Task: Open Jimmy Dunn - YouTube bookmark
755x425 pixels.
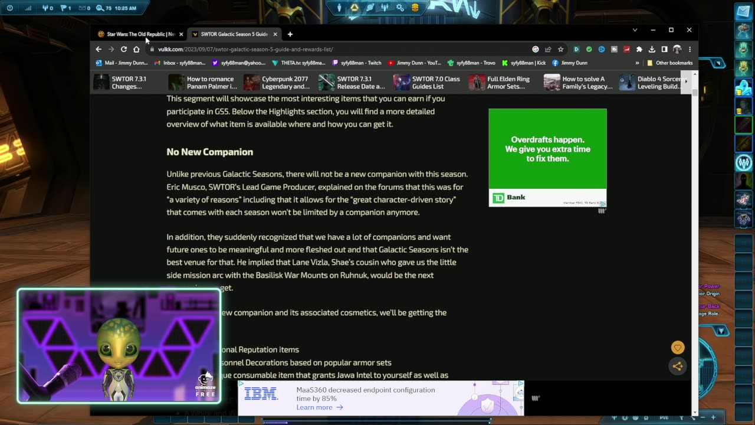Action: [414, 63]
